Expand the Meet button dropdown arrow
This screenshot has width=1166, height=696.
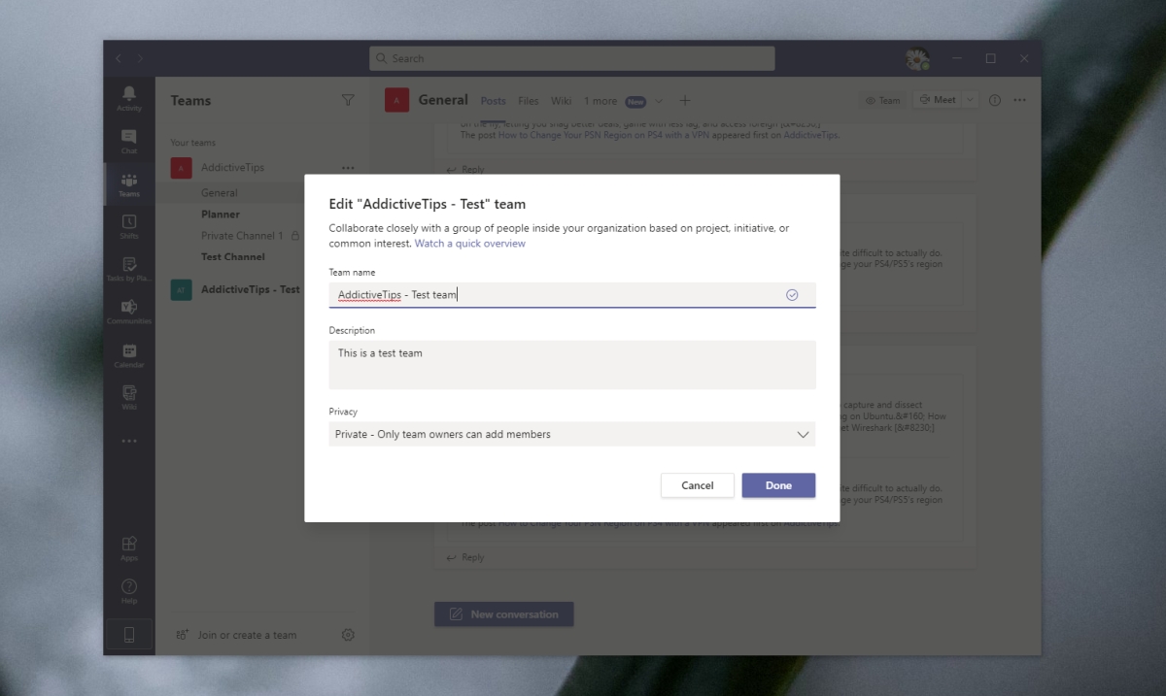coord(970,100)
